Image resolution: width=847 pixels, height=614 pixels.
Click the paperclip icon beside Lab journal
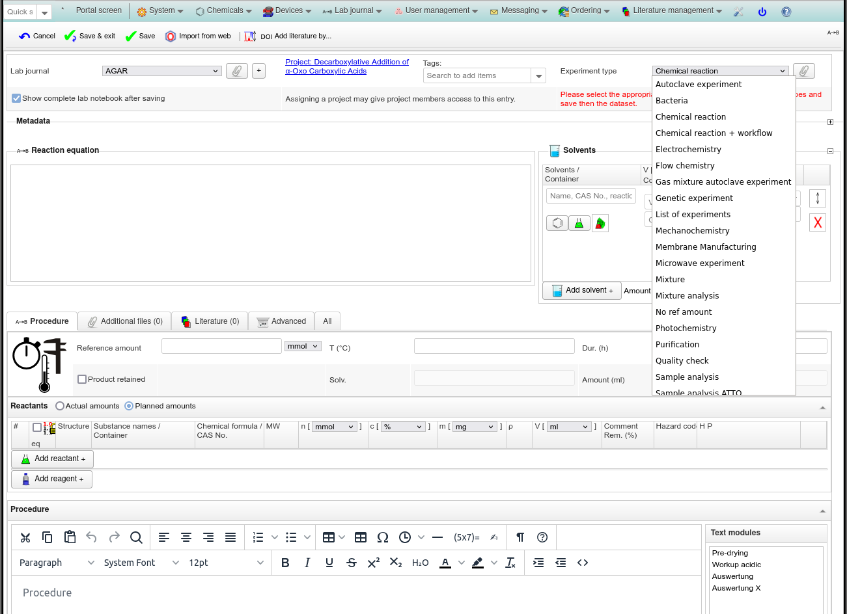click(x=236, y=71)
